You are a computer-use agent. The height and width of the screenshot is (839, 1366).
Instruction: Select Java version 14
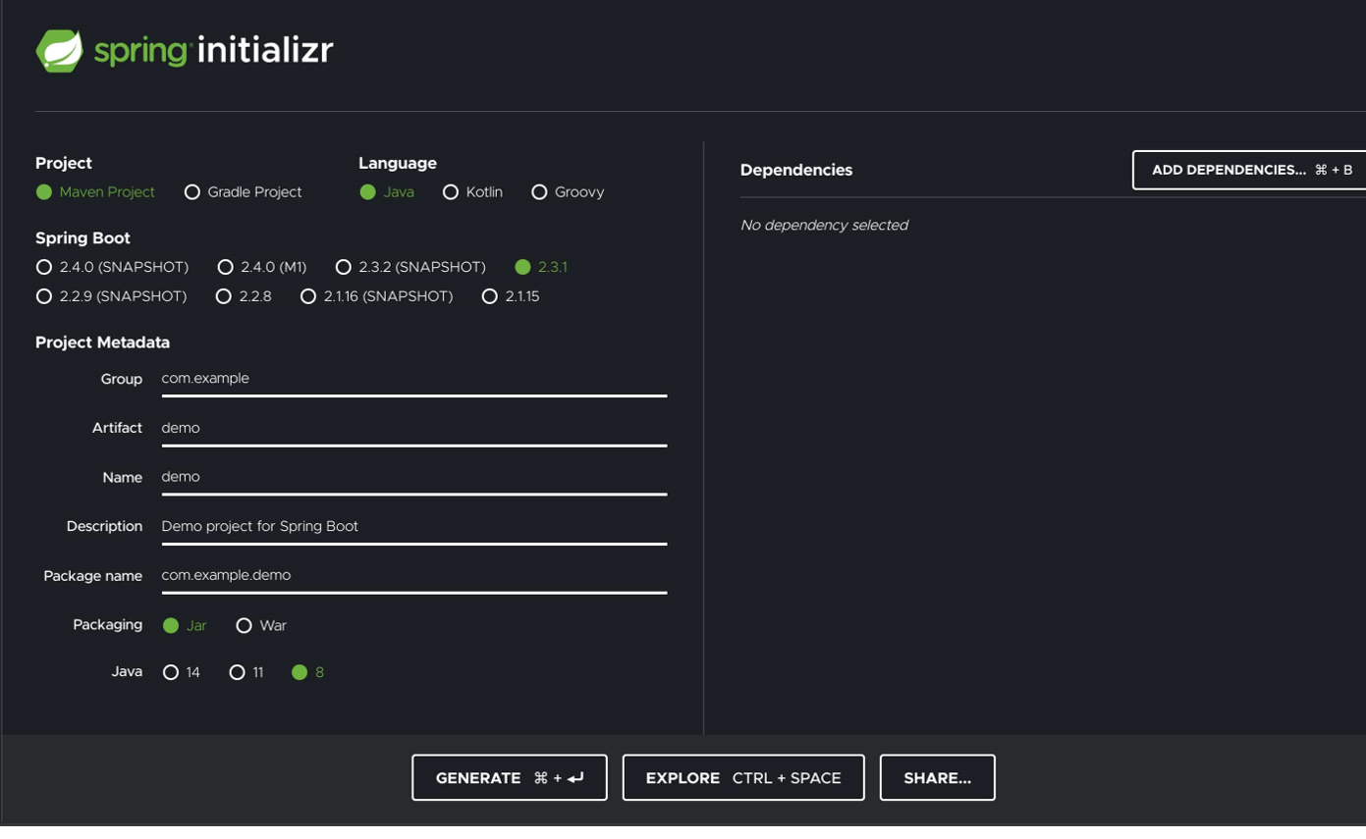[x=171, y=672]
